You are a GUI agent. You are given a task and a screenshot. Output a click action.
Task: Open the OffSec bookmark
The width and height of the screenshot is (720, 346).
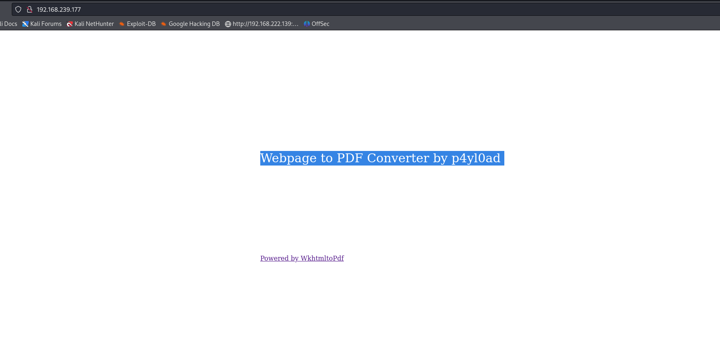click(x=317, y=24)
